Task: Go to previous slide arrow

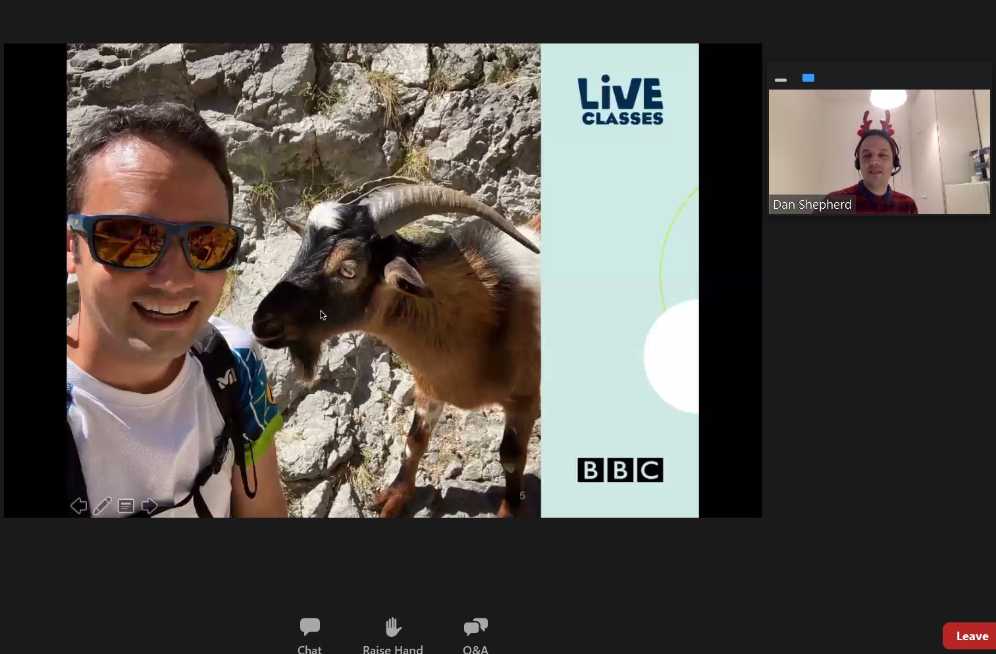Action: [78, 506]
